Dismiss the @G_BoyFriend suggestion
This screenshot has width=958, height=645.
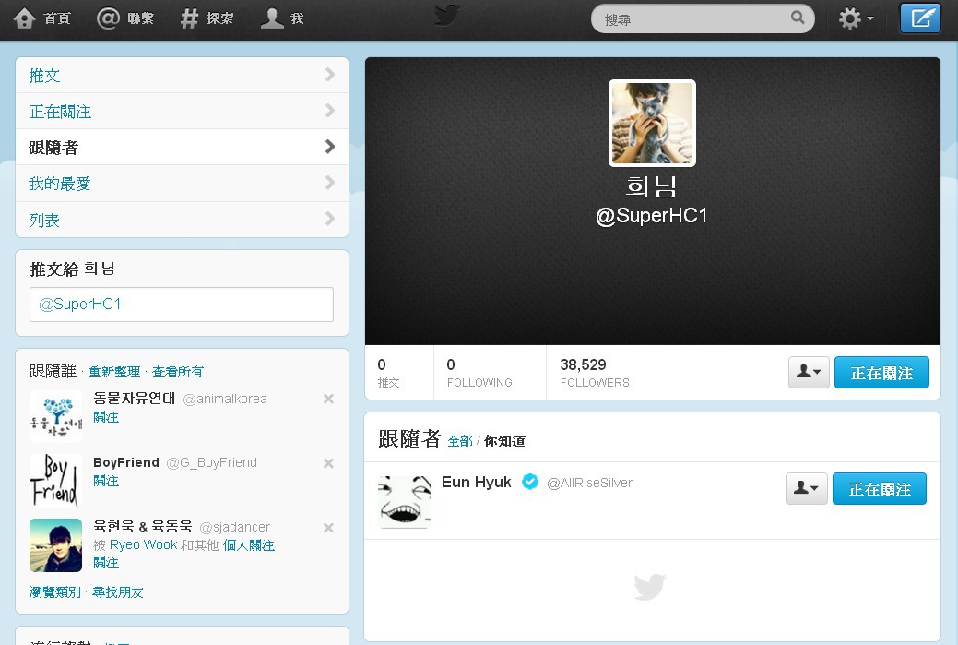coord(328,463)
